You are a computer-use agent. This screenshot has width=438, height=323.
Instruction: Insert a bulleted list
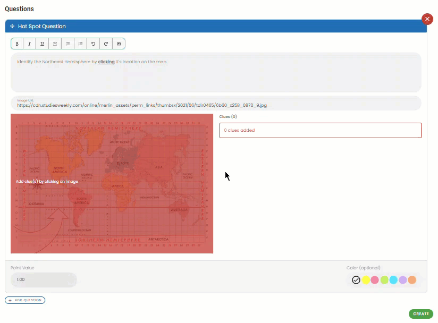point(68,44)
